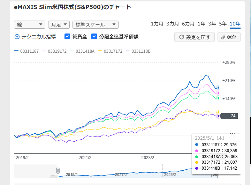251x185 pixels.
Task: Click the 2019/2 x-axis label
Action: point(22,158)
